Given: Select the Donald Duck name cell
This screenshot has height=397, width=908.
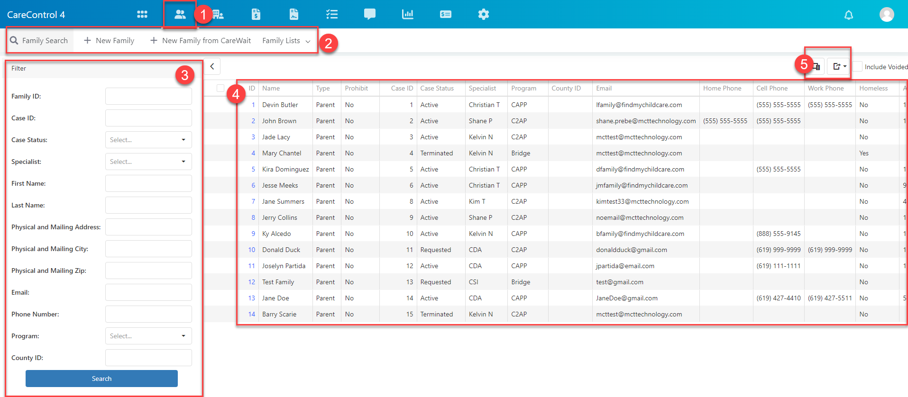Looking at the screenshot, I should coord(285,250).
